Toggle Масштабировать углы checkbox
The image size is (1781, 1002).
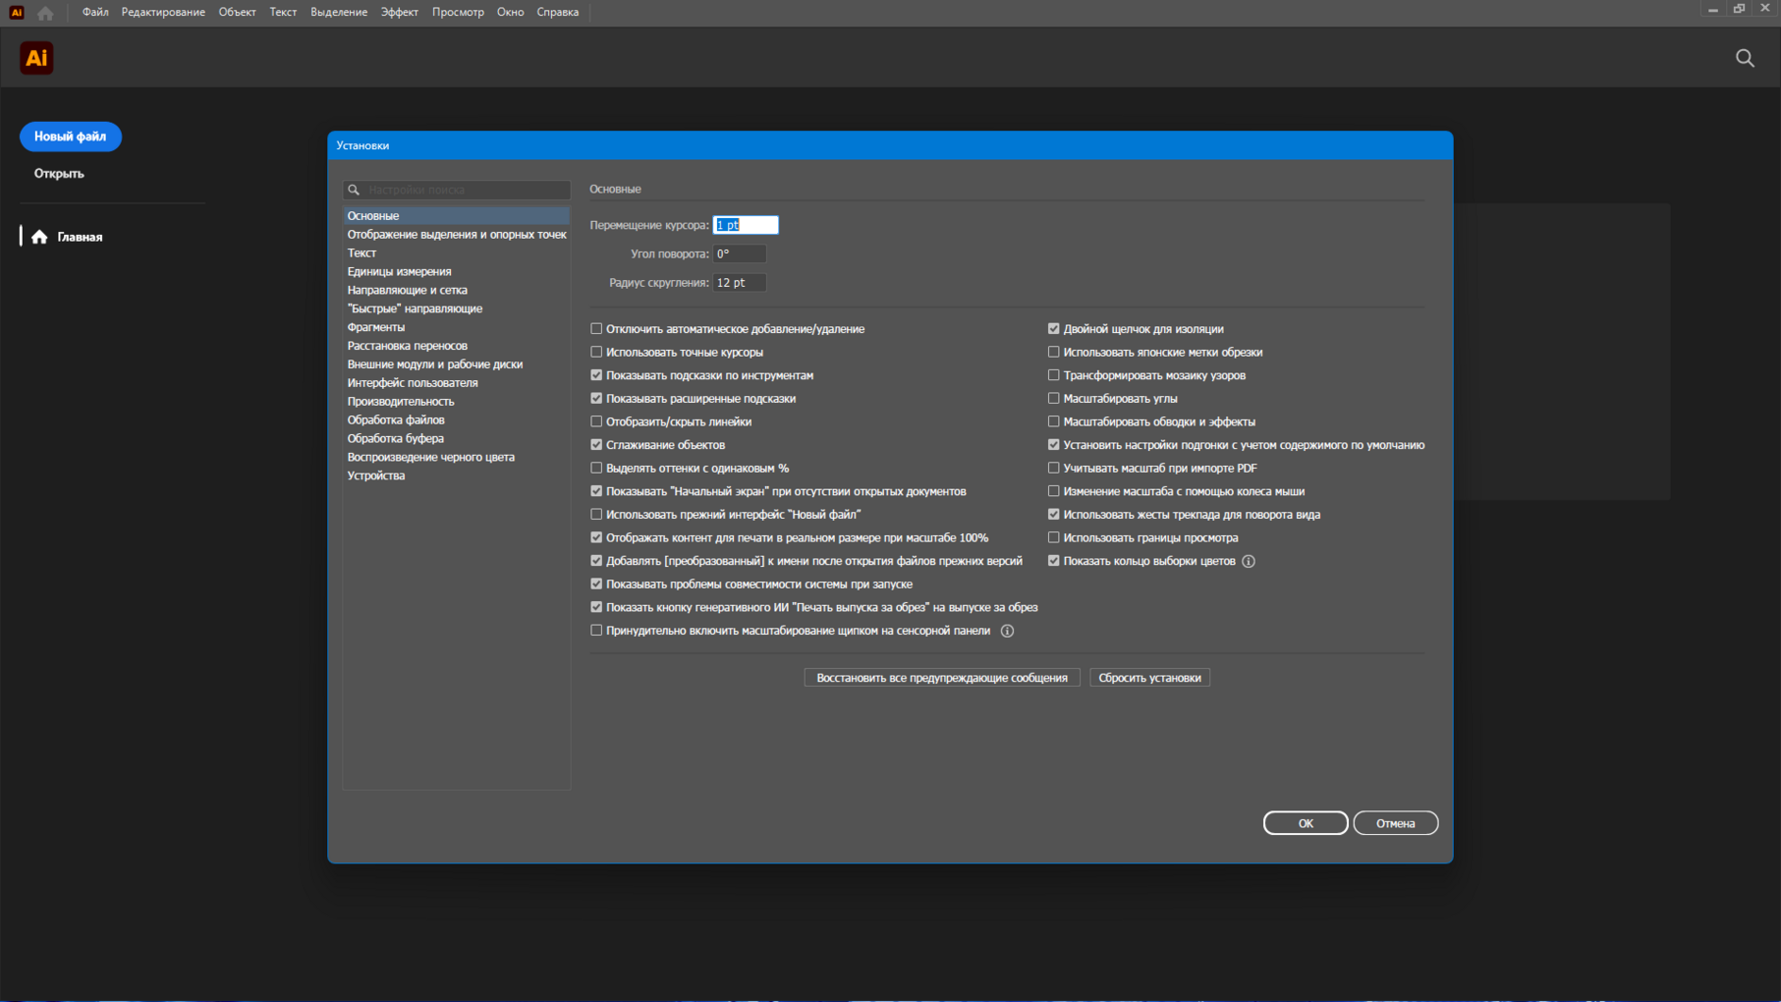coord(1053,399)
